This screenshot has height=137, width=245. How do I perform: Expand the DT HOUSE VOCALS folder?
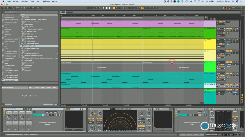pyautogui.click(x=21, y=31)
